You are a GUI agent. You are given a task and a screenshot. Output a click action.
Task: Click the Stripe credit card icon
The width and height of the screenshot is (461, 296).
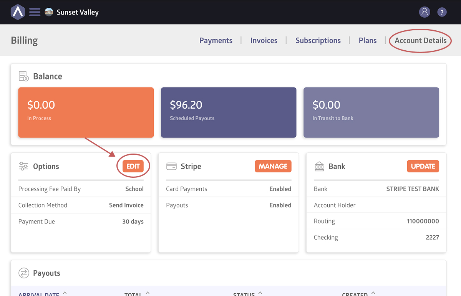[171, 166]
